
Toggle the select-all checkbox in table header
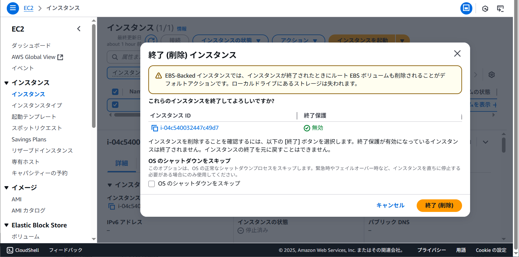(115, 92)
